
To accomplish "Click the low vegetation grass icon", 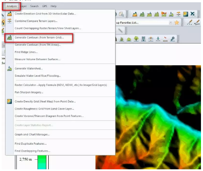I will tap(121, 39).
